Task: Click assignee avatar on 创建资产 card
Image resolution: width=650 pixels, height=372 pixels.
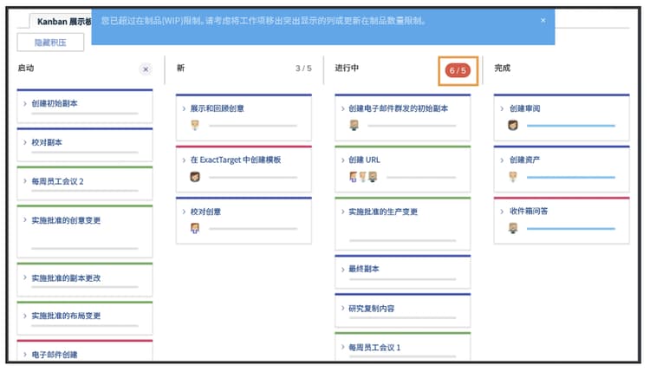Action: 513,177
